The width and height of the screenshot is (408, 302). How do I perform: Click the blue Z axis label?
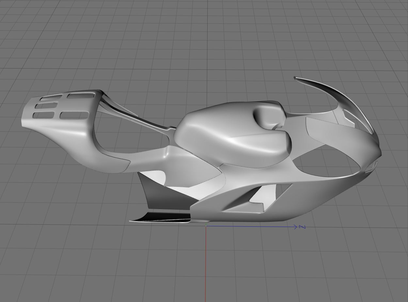pos(302,227)
